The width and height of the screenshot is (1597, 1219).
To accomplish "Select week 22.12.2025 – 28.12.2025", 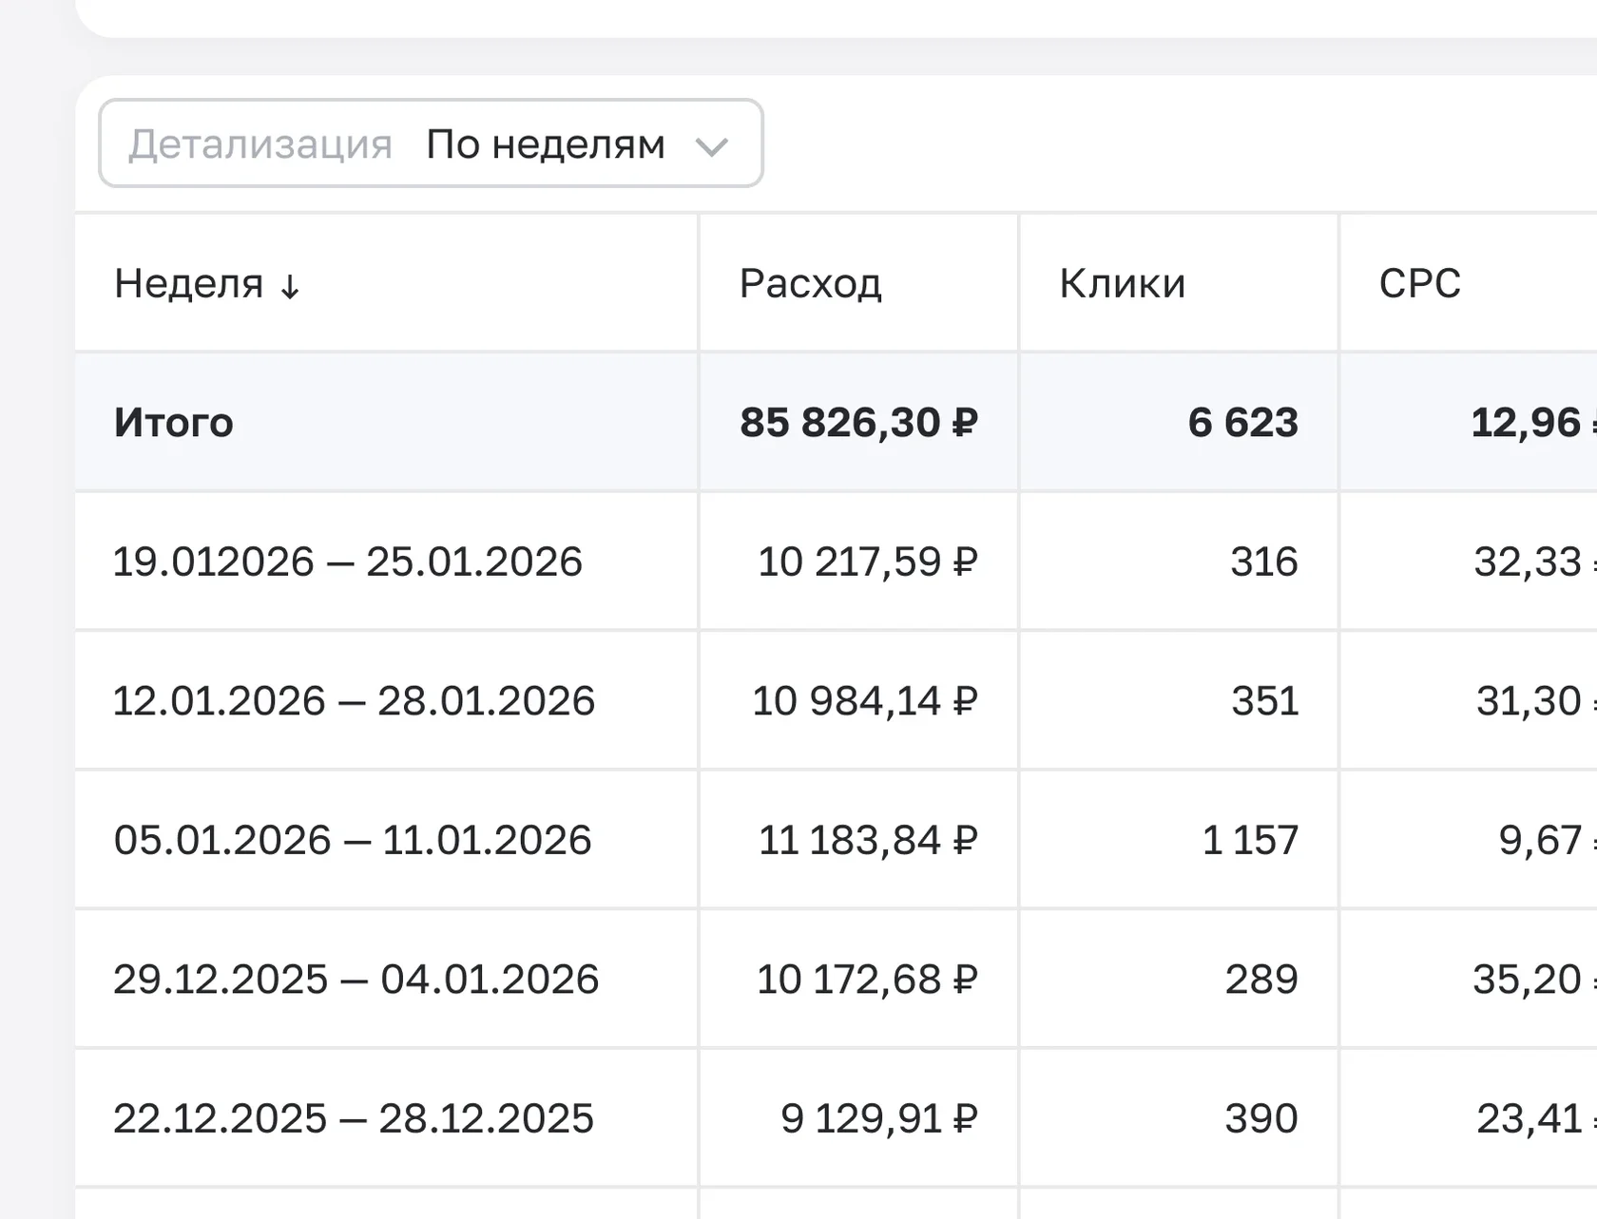I will [353, 1118].
